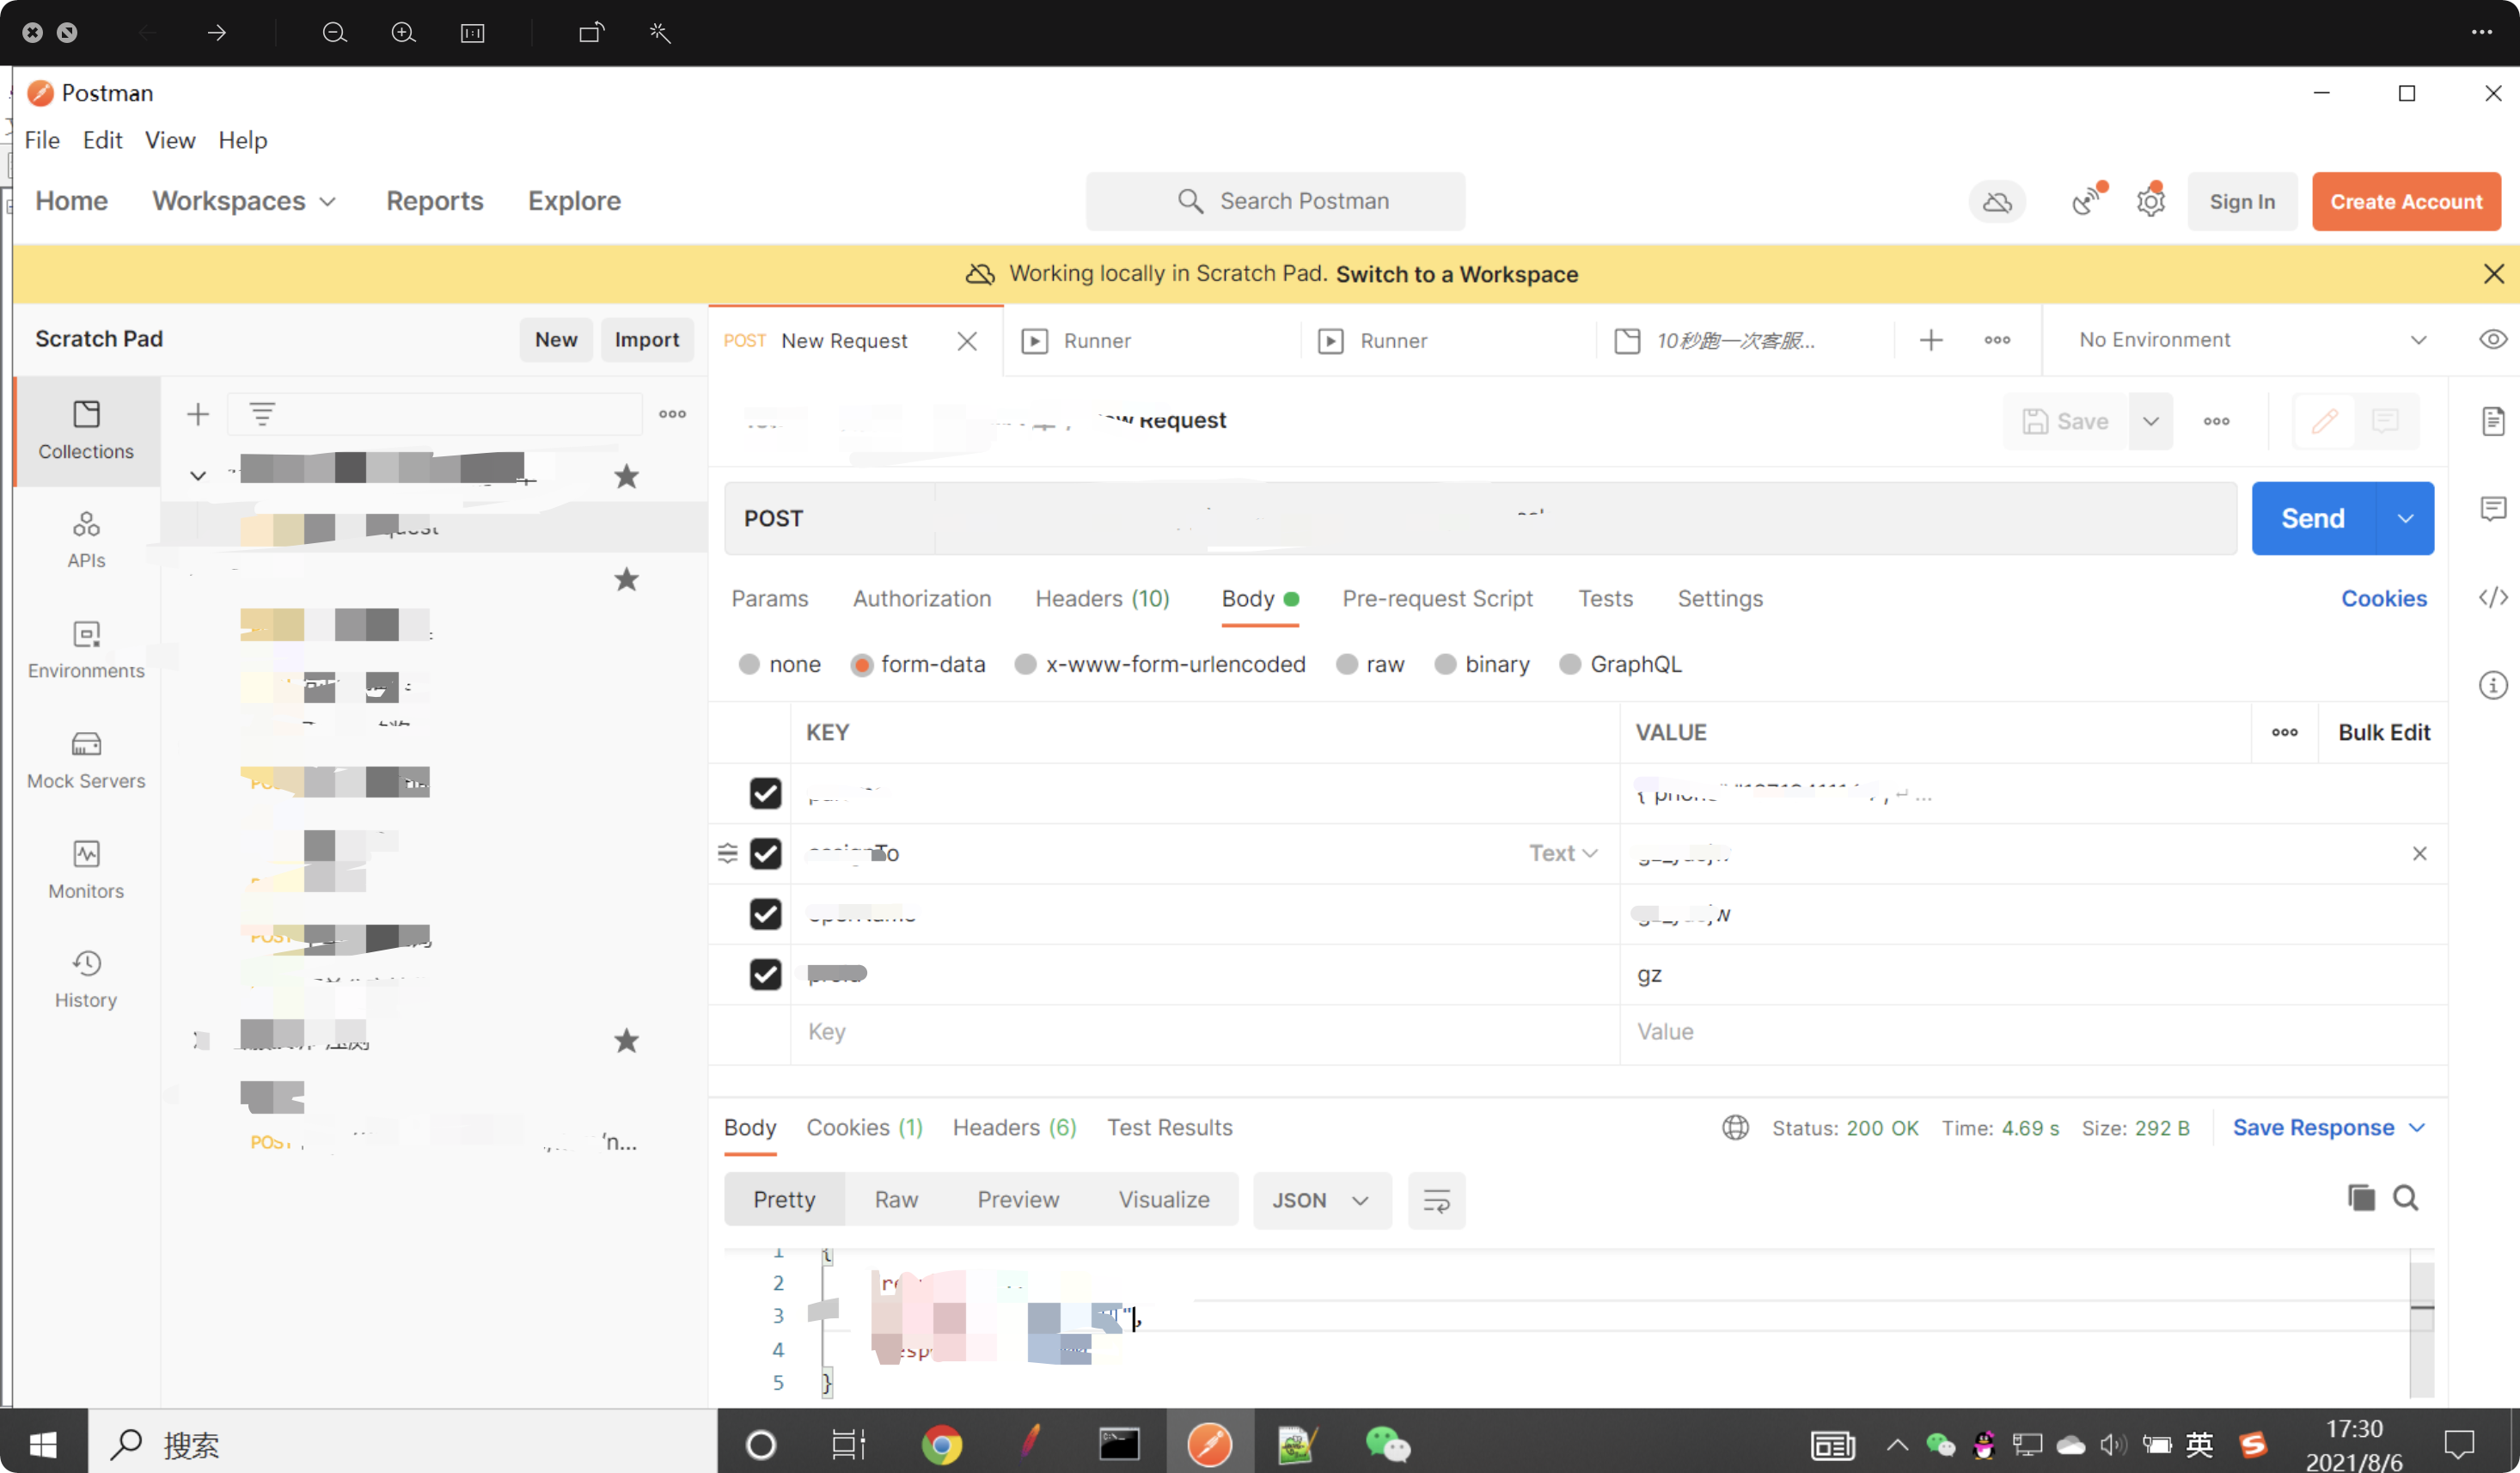This screenshot has height=1473, width=2520.
Task: Open the JSON response format dropdown
Action: [1321, 1201]
